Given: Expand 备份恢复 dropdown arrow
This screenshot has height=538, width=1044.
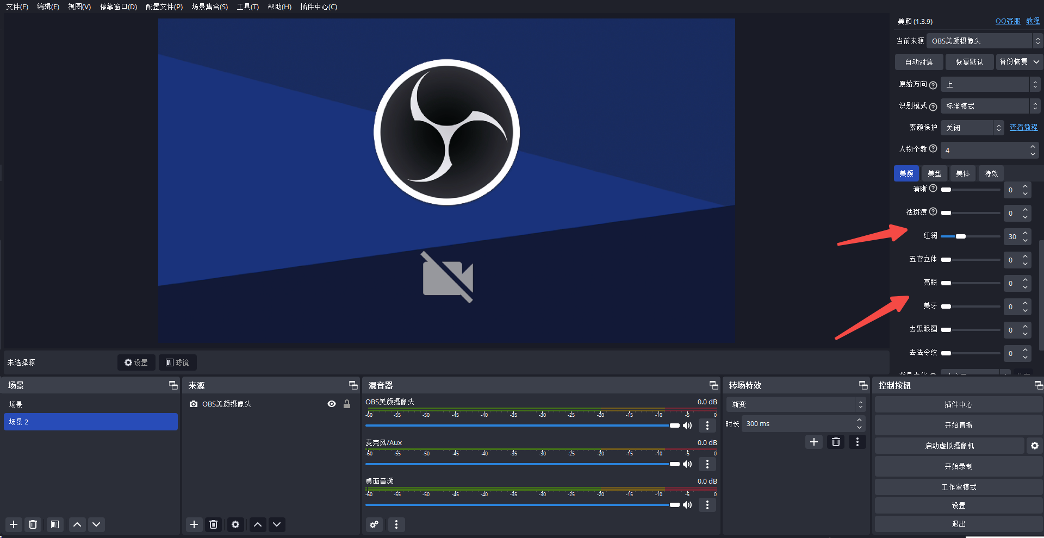Looking at the screenshot, I should tap(1036, 62).
